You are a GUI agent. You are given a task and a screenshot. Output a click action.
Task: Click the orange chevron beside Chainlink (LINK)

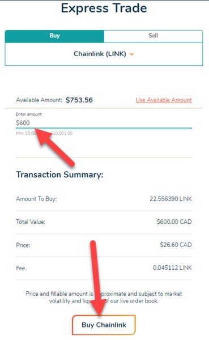(x=132, y=54)
